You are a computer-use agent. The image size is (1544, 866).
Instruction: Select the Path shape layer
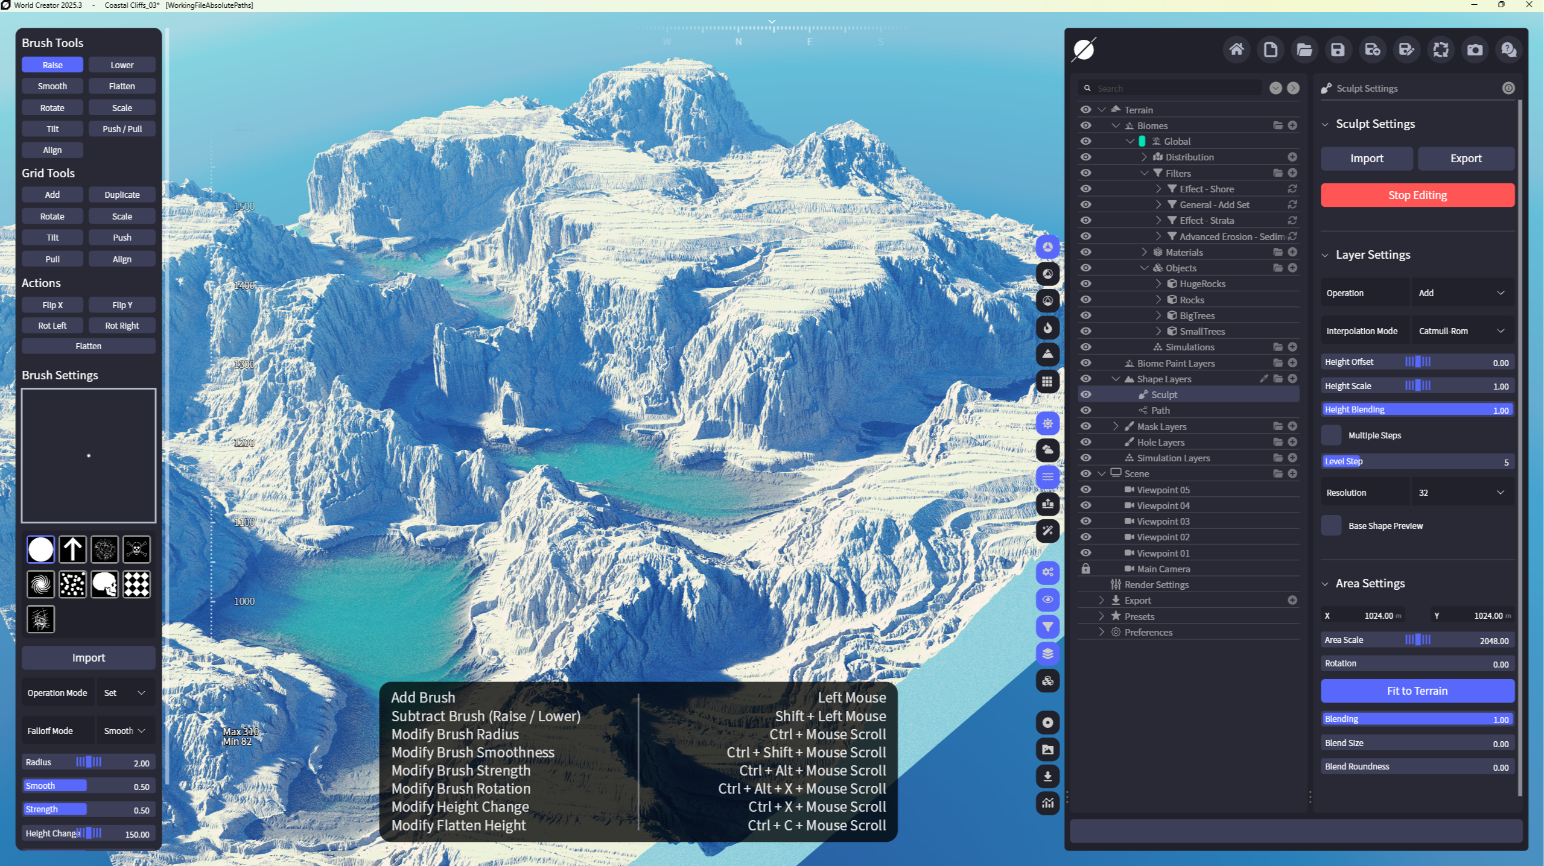click(x=1160, y=410)
